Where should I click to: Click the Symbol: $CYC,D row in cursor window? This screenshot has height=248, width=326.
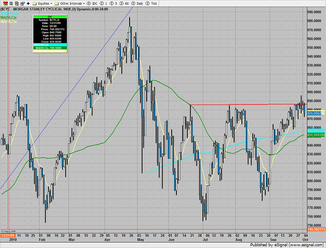coord(50,20)
